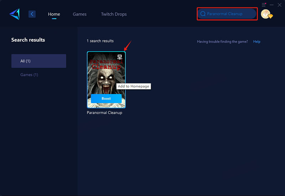Screen dimensions: 285x196
Task: Select the All (1) filter
Action: pyautogui.click(x=39, y=61)
